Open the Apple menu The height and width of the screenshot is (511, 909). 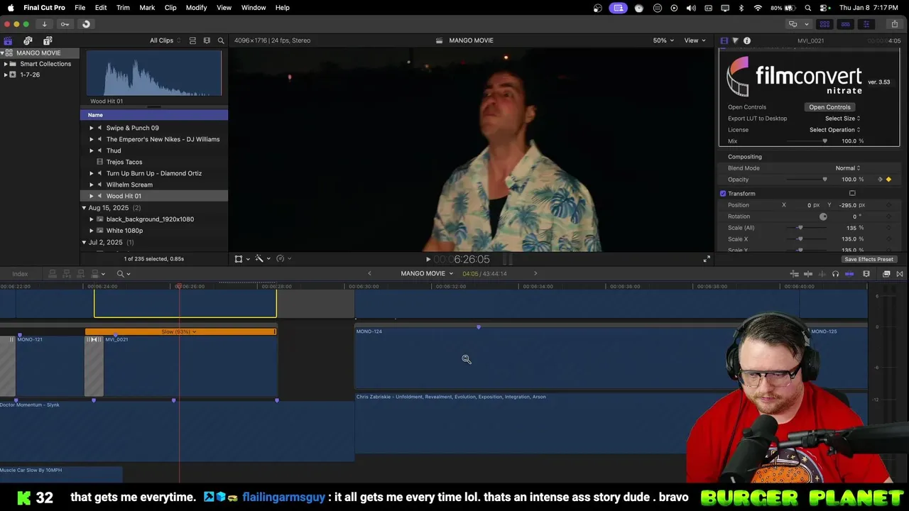pyautogui.click(x=11, y=8)
